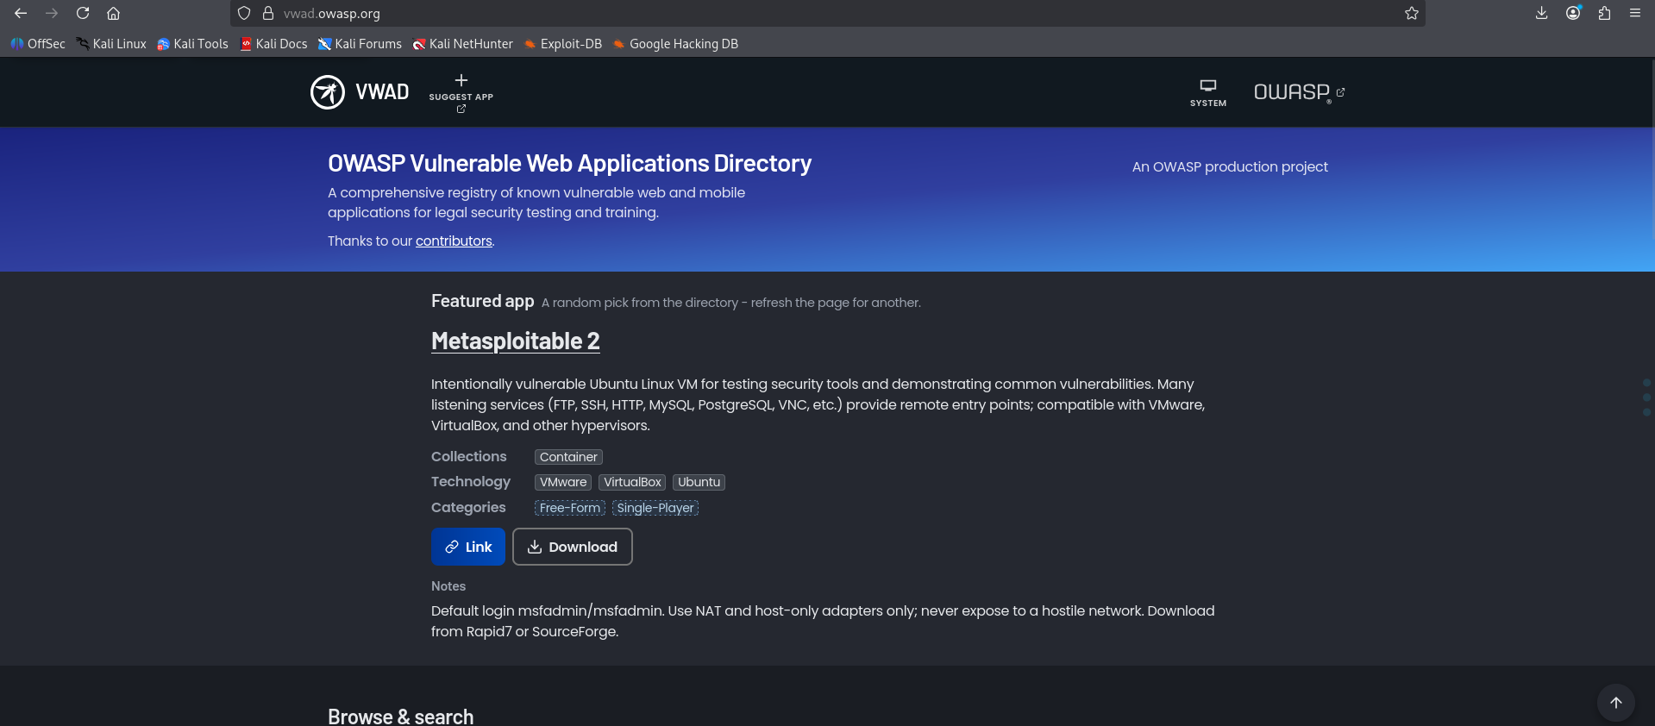This screenshot has width=1655, height=726.
Task: Click the address bar URL field
Action: click(828, 13)
